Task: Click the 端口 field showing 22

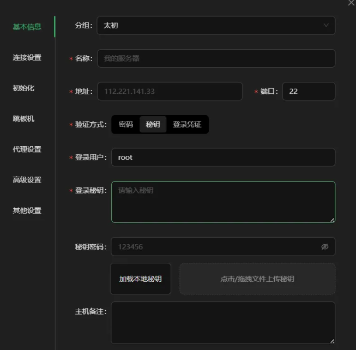Action: [x=308, y=91]
